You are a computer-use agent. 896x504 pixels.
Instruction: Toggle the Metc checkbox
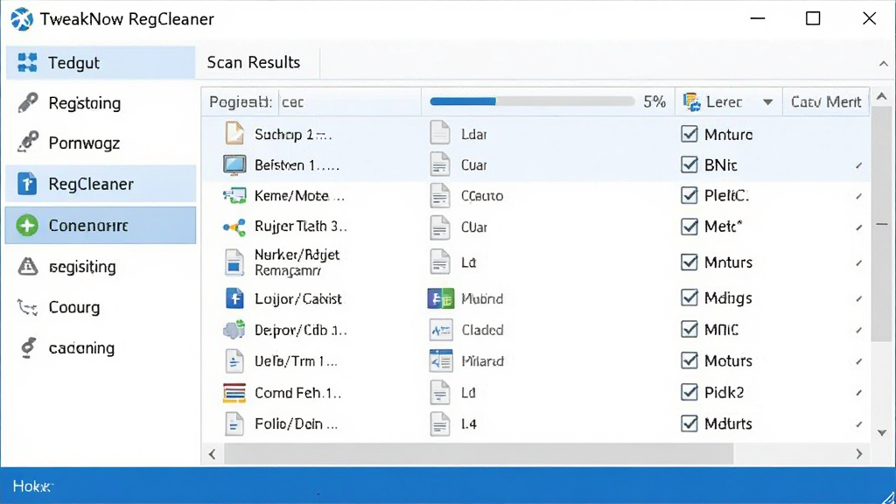click(689, 227)
